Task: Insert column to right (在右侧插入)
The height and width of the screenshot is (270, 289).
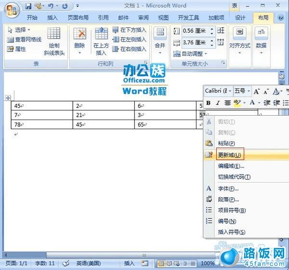Action: 130,49
